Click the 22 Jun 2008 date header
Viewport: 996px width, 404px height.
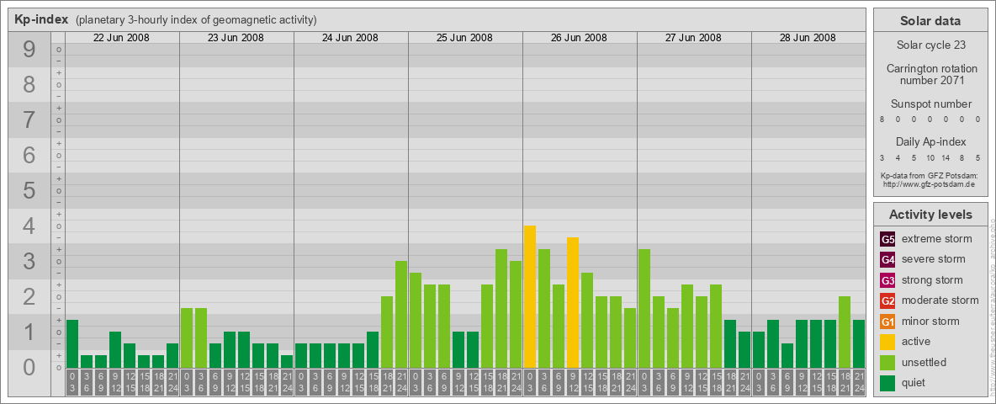tap(121, 38)
